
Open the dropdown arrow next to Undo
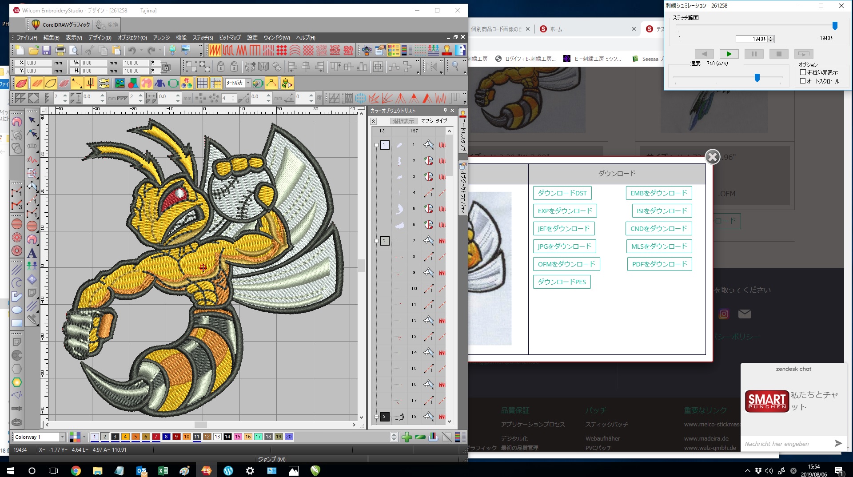point(141,50)
